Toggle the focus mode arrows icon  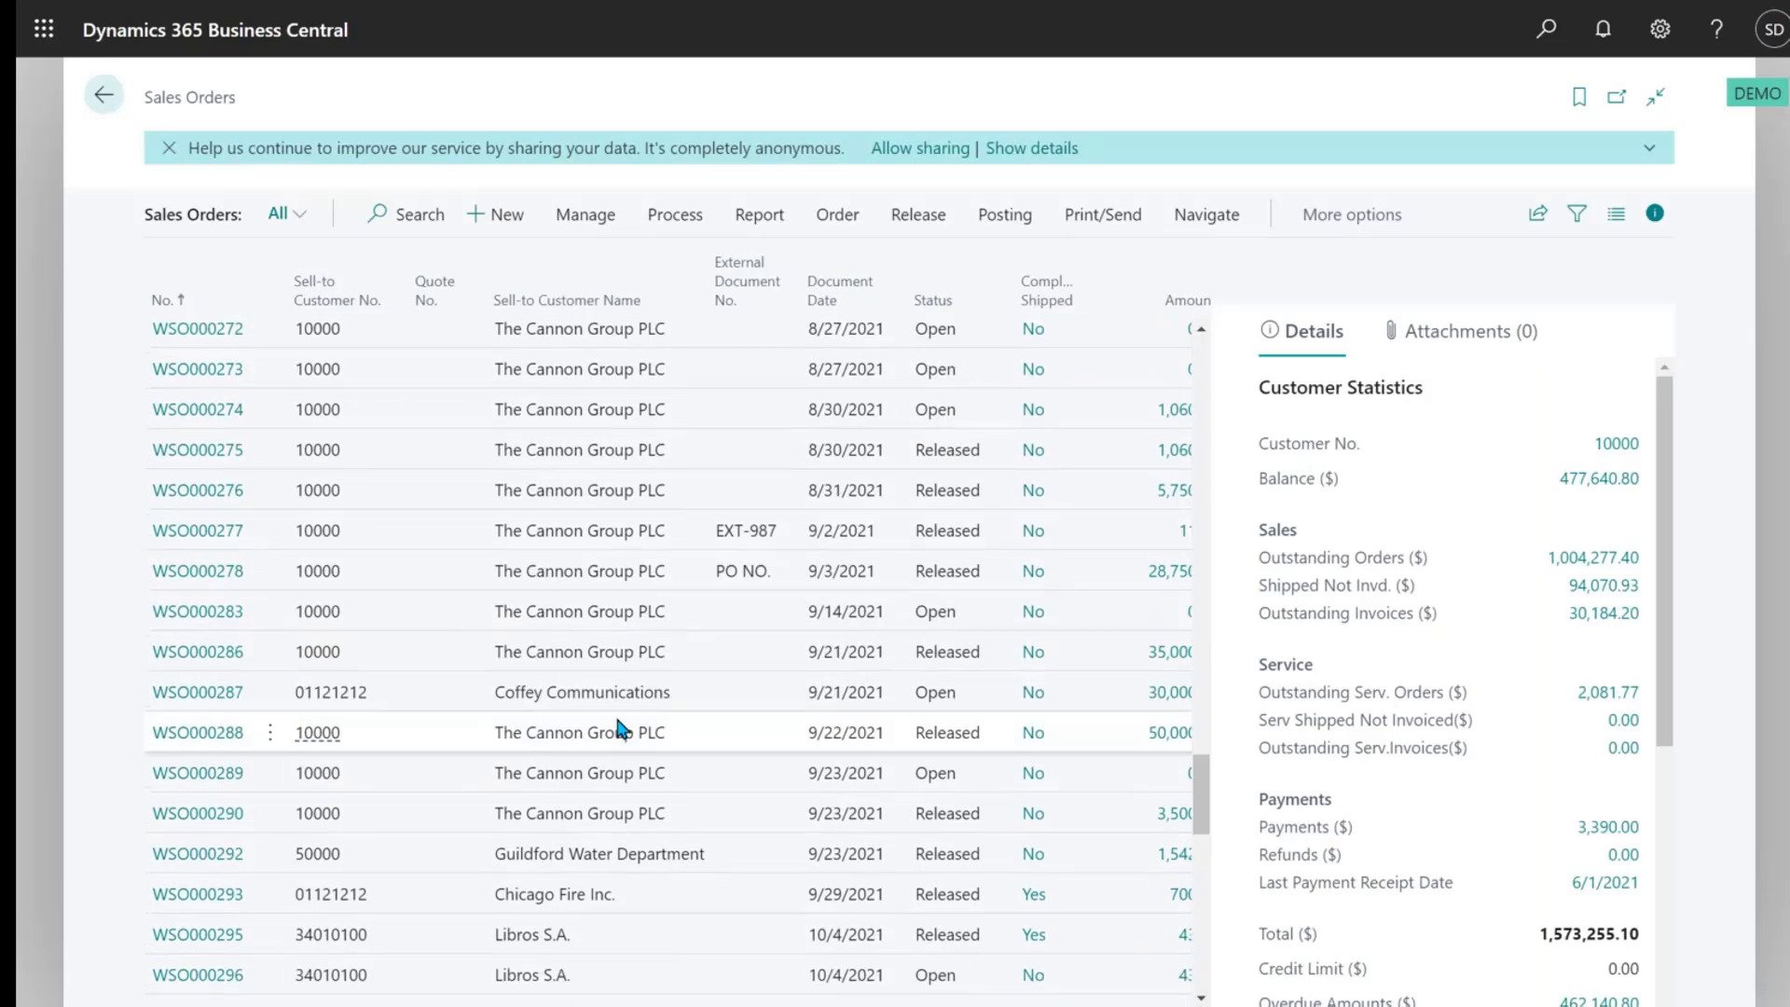(x=1657, y=96)
